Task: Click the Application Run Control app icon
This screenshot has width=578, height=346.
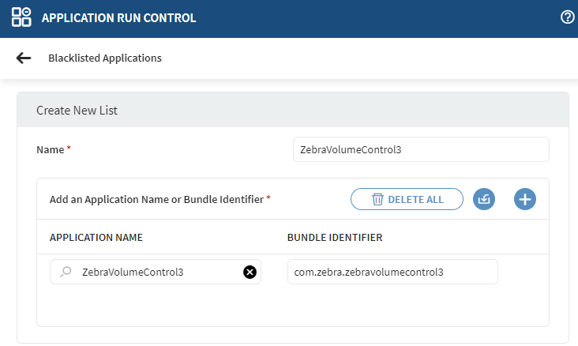Action: coord(21,17)
